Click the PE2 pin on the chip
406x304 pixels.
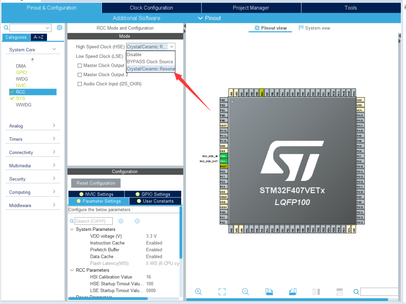223,100
